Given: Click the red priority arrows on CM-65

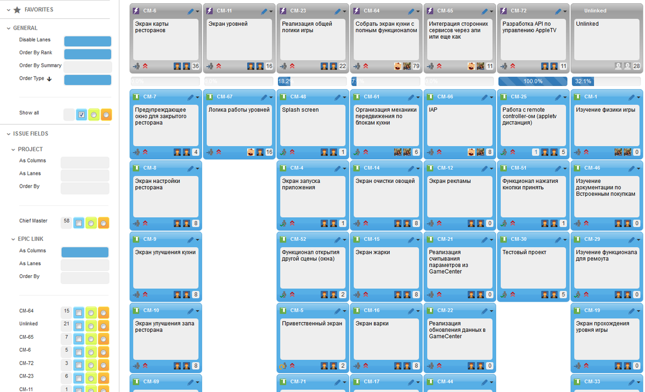Looking at the screenshot, I should [x=439, y=66].
